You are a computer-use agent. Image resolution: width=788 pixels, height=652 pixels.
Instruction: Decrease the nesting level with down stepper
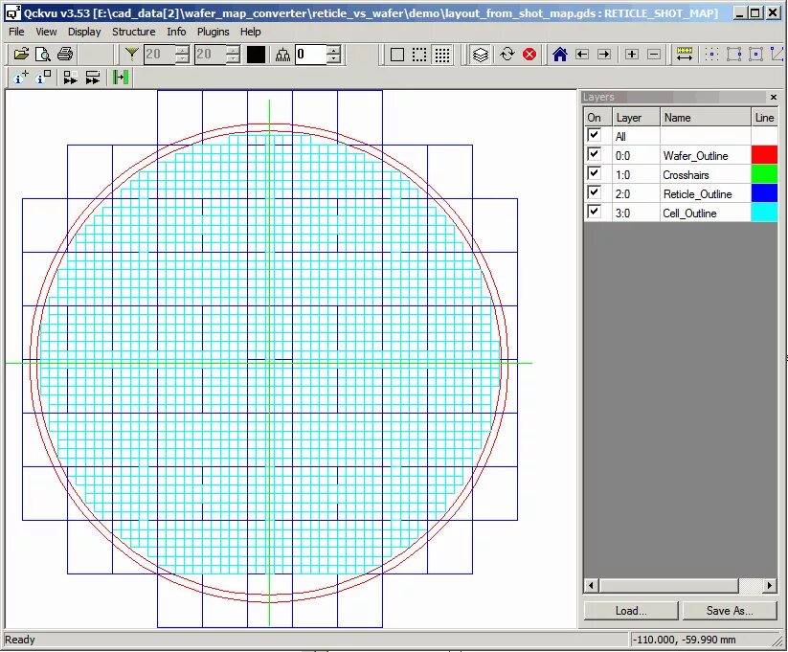(334, 58)
